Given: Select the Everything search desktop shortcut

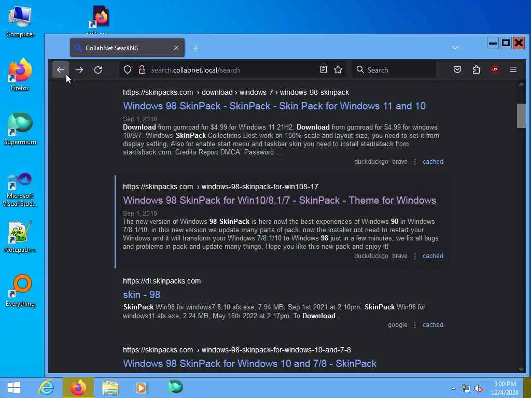Looking at the screenshot, I should (x=20, y=291).
